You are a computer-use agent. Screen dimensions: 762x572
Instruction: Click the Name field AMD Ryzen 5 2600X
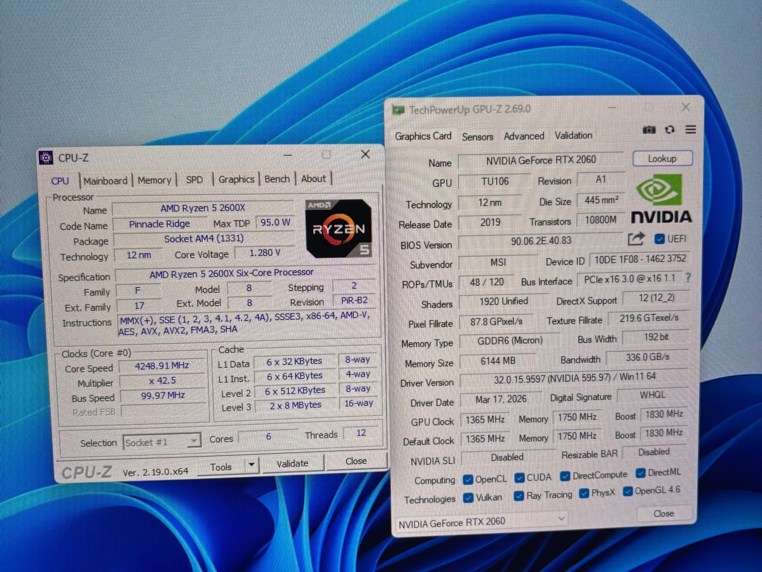[203, 208]
